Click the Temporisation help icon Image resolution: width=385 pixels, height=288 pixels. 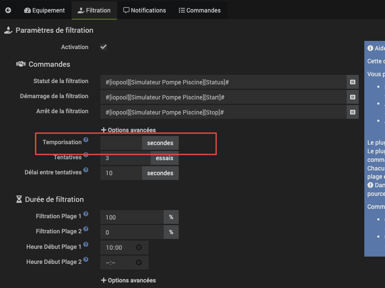pyautogui.click(x=86, y=140)
